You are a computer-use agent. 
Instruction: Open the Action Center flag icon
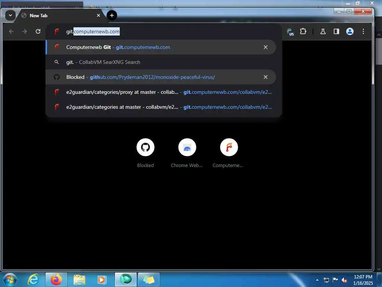pyautogui.click(x=335, y=280)
